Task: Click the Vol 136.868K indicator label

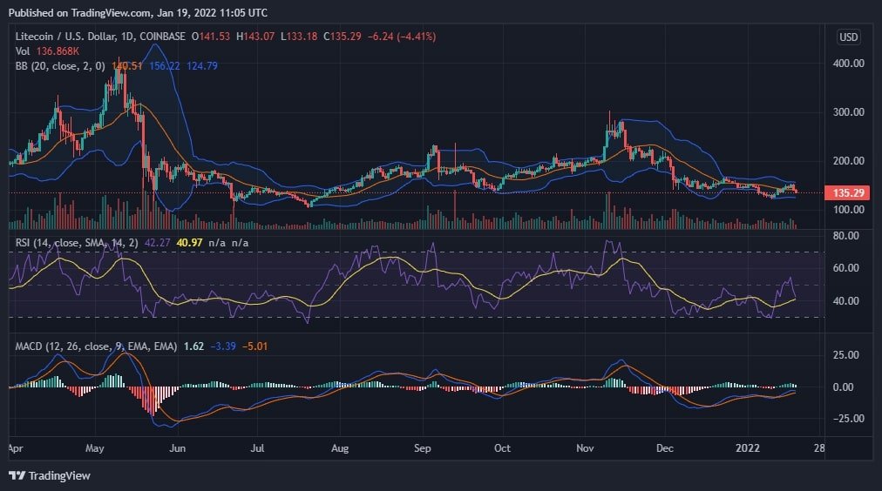Action: tap(47, 51)
